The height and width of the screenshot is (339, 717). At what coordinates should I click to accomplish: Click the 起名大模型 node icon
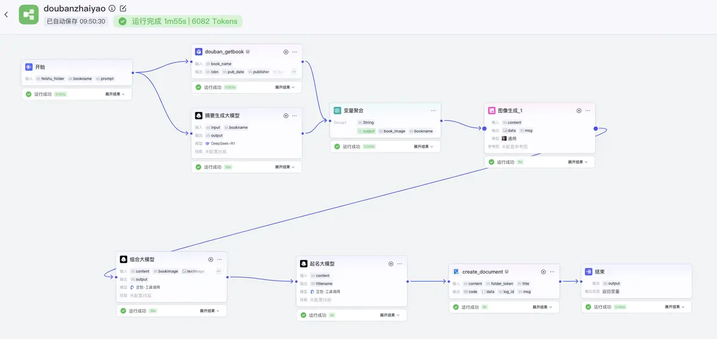304,264
